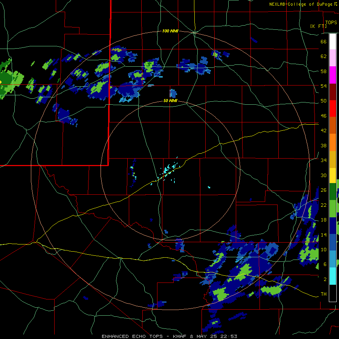The width and height of the screenshot is (339, 339).
Task: Click the bright red legend swatch
Action: 333,108
